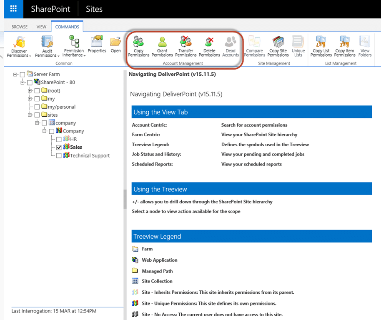Check the Technical Support checkbox
This screenshot has width=381, height=320.
[x=59, y=156]
